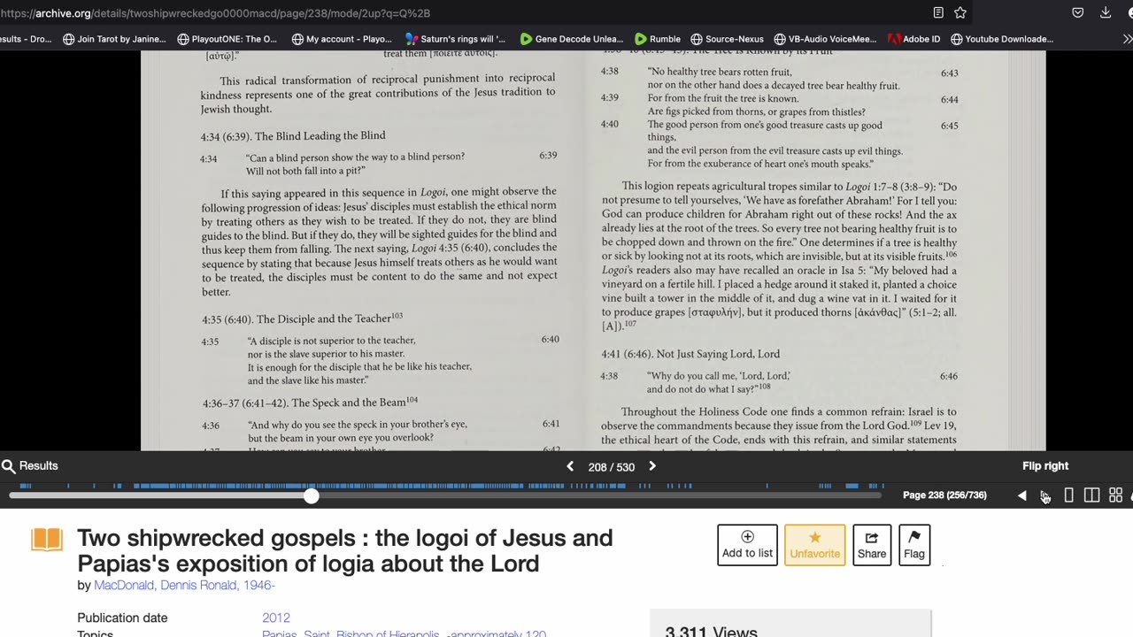The width and height of the screenshot is (1133, 637).
Task: Click the page scrubber slider handle
Action: click(x=311, y=495)
